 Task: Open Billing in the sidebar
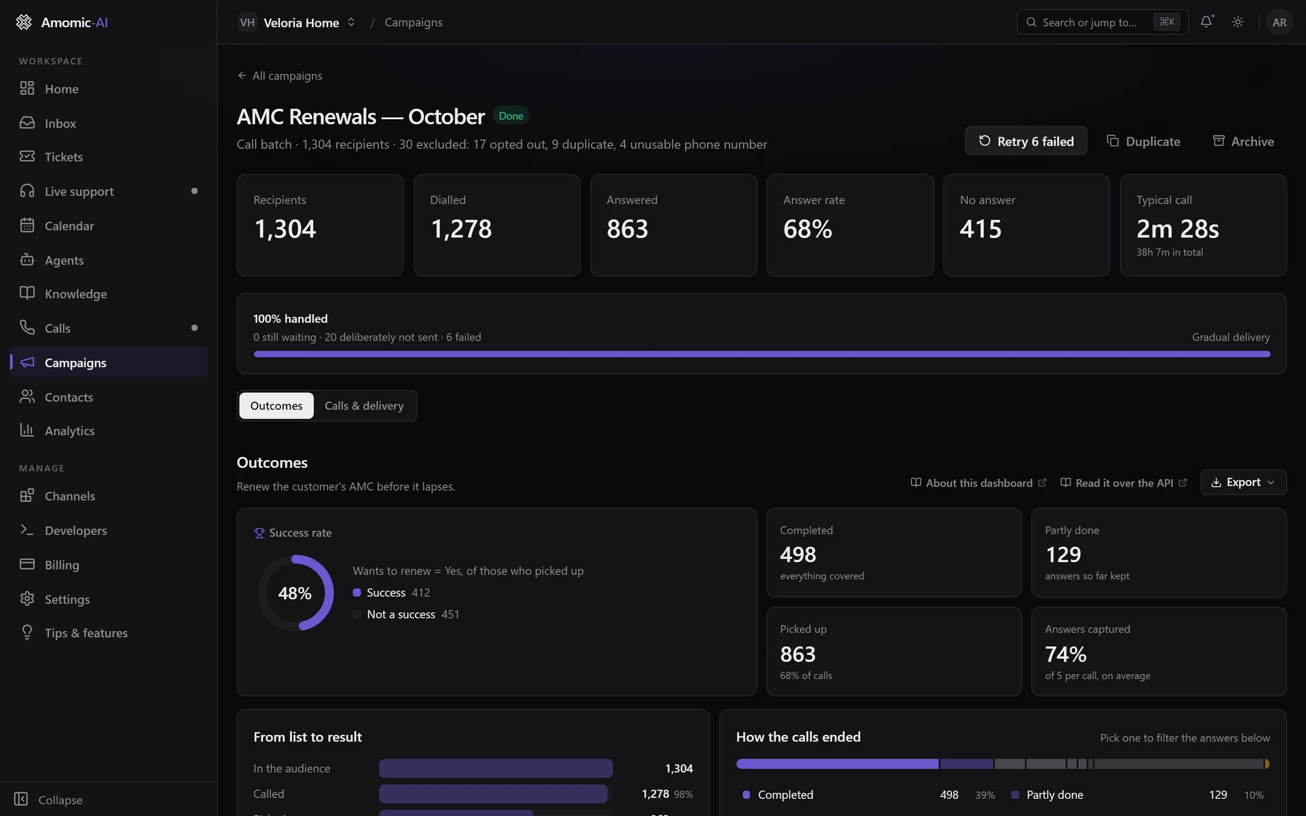109,565
